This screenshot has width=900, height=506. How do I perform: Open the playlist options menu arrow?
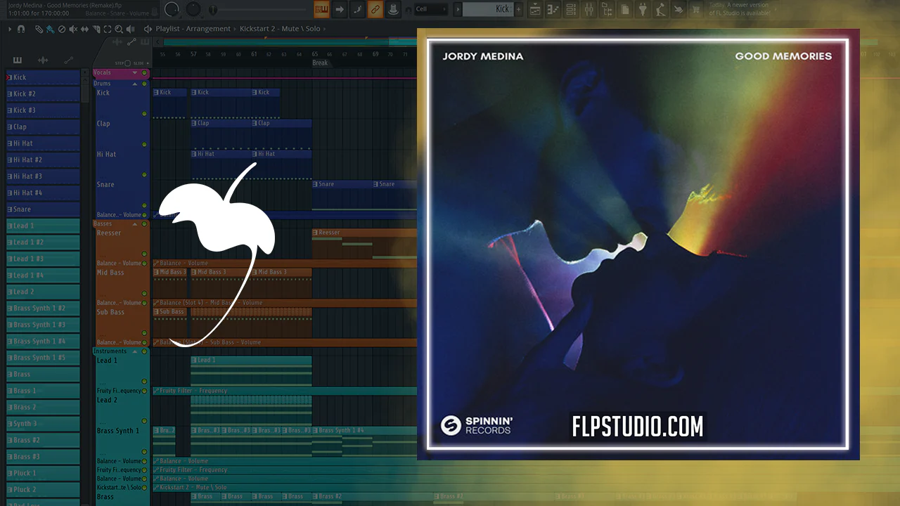click(x=10, y=29)
